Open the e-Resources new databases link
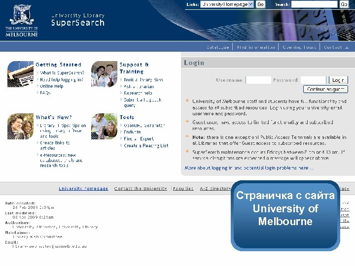Image resolution: width=355 pixels, height=266 pixels. pyautogui.click(x=61, y=160)
